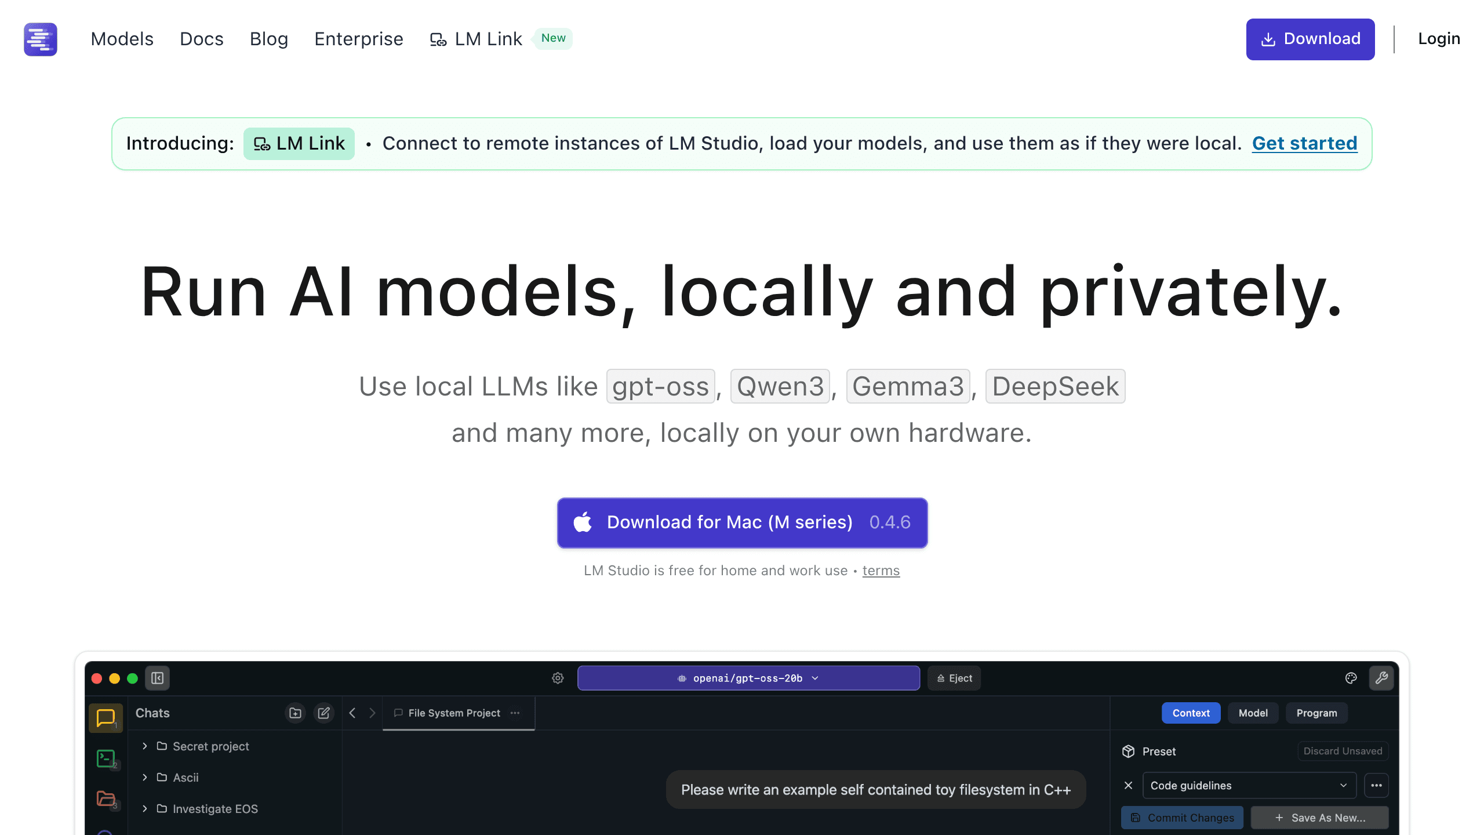Open the Code guidelines preset dropdown

[1249, 785]
